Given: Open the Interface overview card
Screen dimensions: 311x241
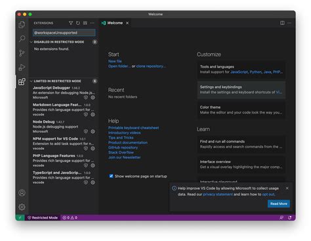Looking at the screenshot, I should tap(241, 164).
